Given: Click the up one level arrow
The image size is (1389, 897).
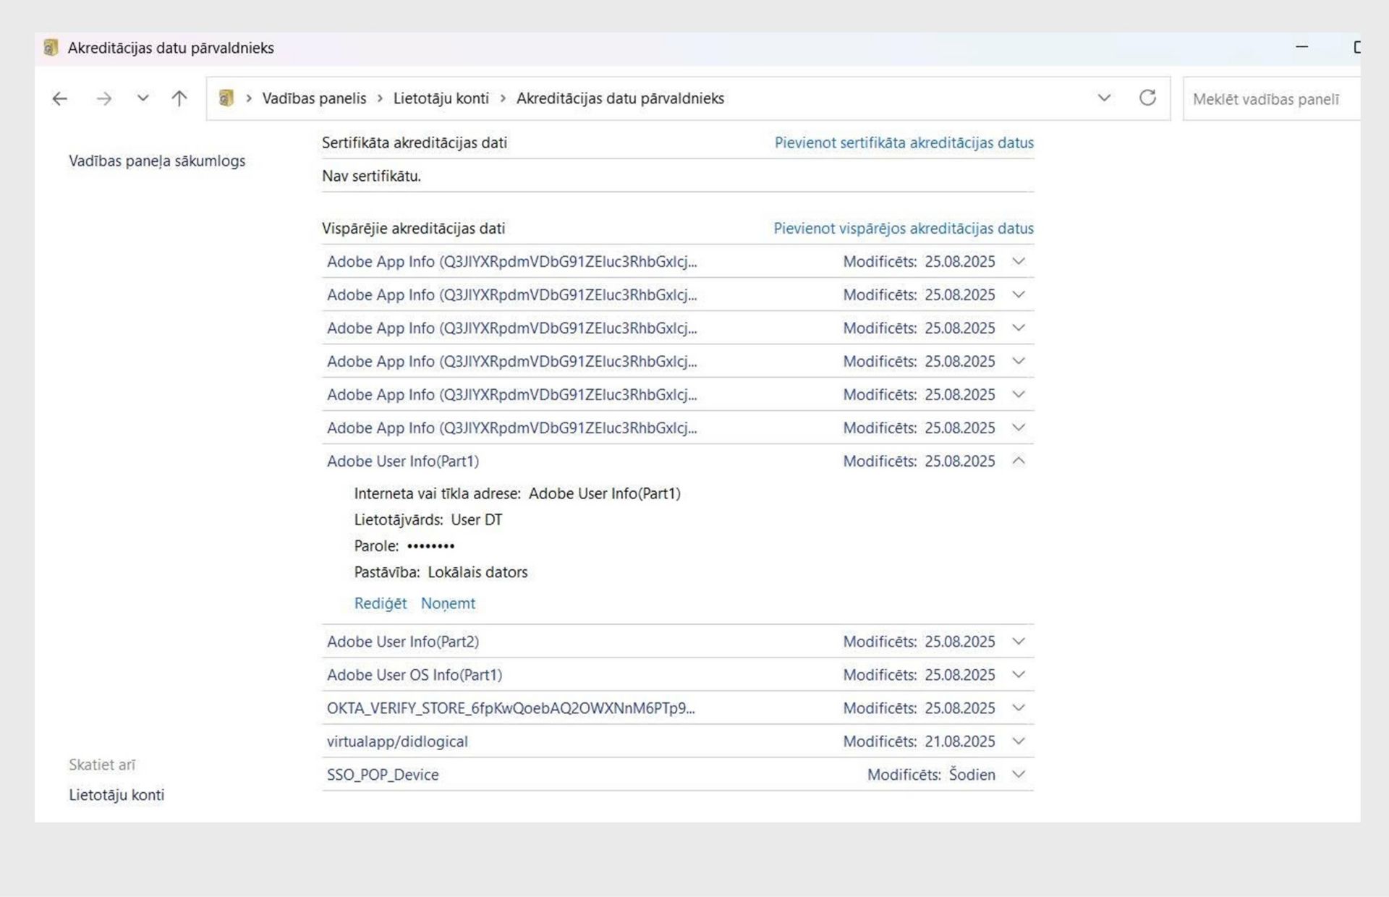Looking at the screenshot, I should pos(179,98).
